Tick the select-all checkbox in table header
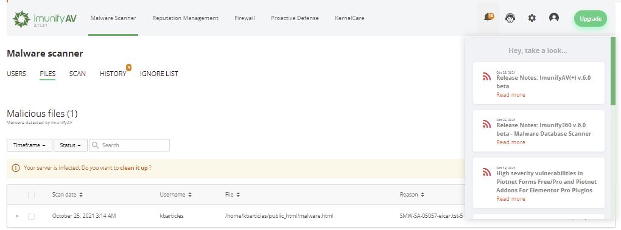 (x=31, y=195)
